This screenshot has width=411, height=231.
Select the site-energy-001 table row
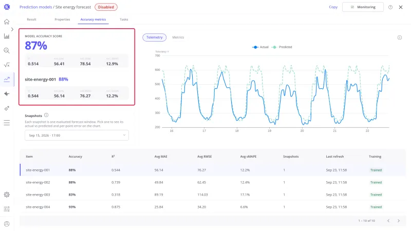(213, 170)
